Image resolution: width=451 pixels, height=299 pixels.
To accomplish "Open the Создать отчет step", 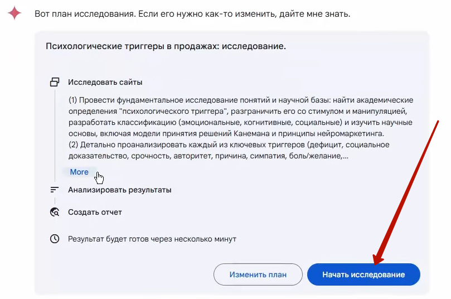I will [x=95, y=212].
